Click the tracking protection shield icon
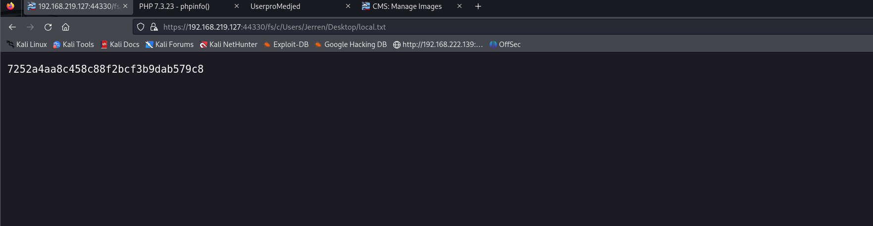Viewport: 873px width, 226px height. click(141, 27)
